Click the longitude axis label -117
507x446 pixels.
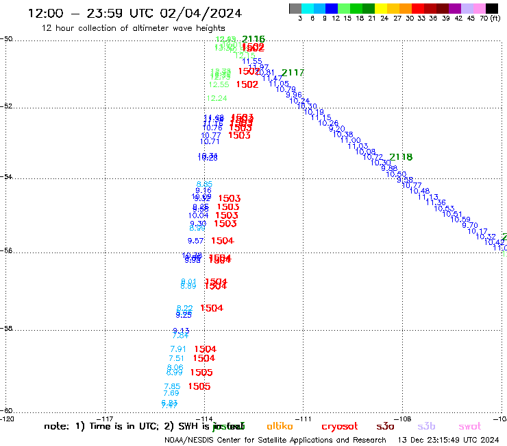(x=105, y=419)
